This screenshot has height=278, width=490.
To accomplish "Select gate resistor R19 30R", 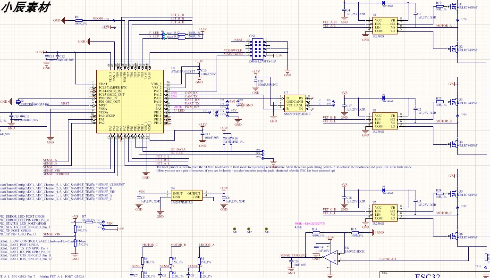I will (439, 6).
